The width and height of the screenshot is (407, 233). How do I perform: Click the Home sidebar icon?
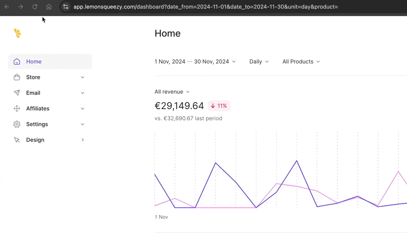point(17,62)
